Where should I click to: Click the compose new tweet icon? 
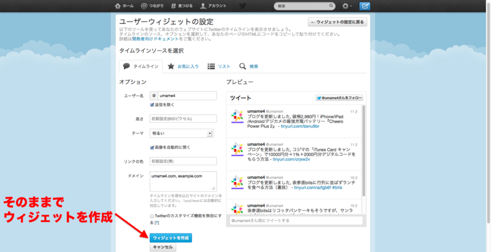pyautogui.click(x=365, y=6)
